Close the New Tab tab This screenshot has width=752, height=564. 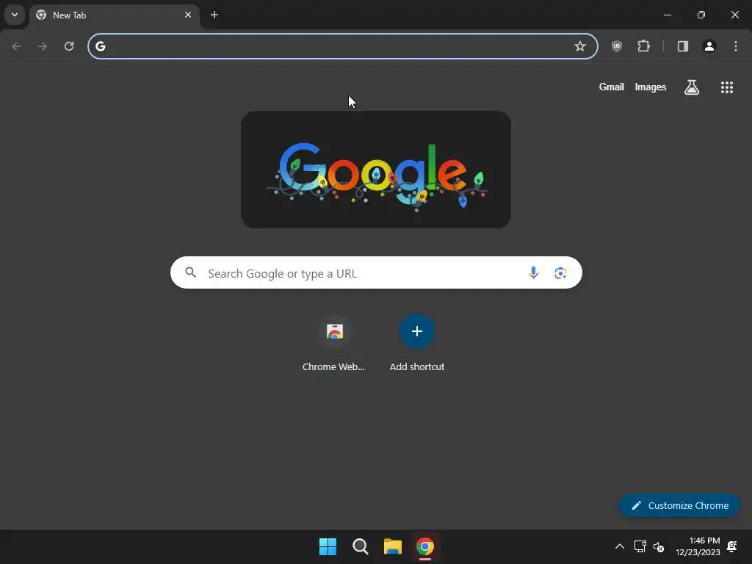(188, 15)
